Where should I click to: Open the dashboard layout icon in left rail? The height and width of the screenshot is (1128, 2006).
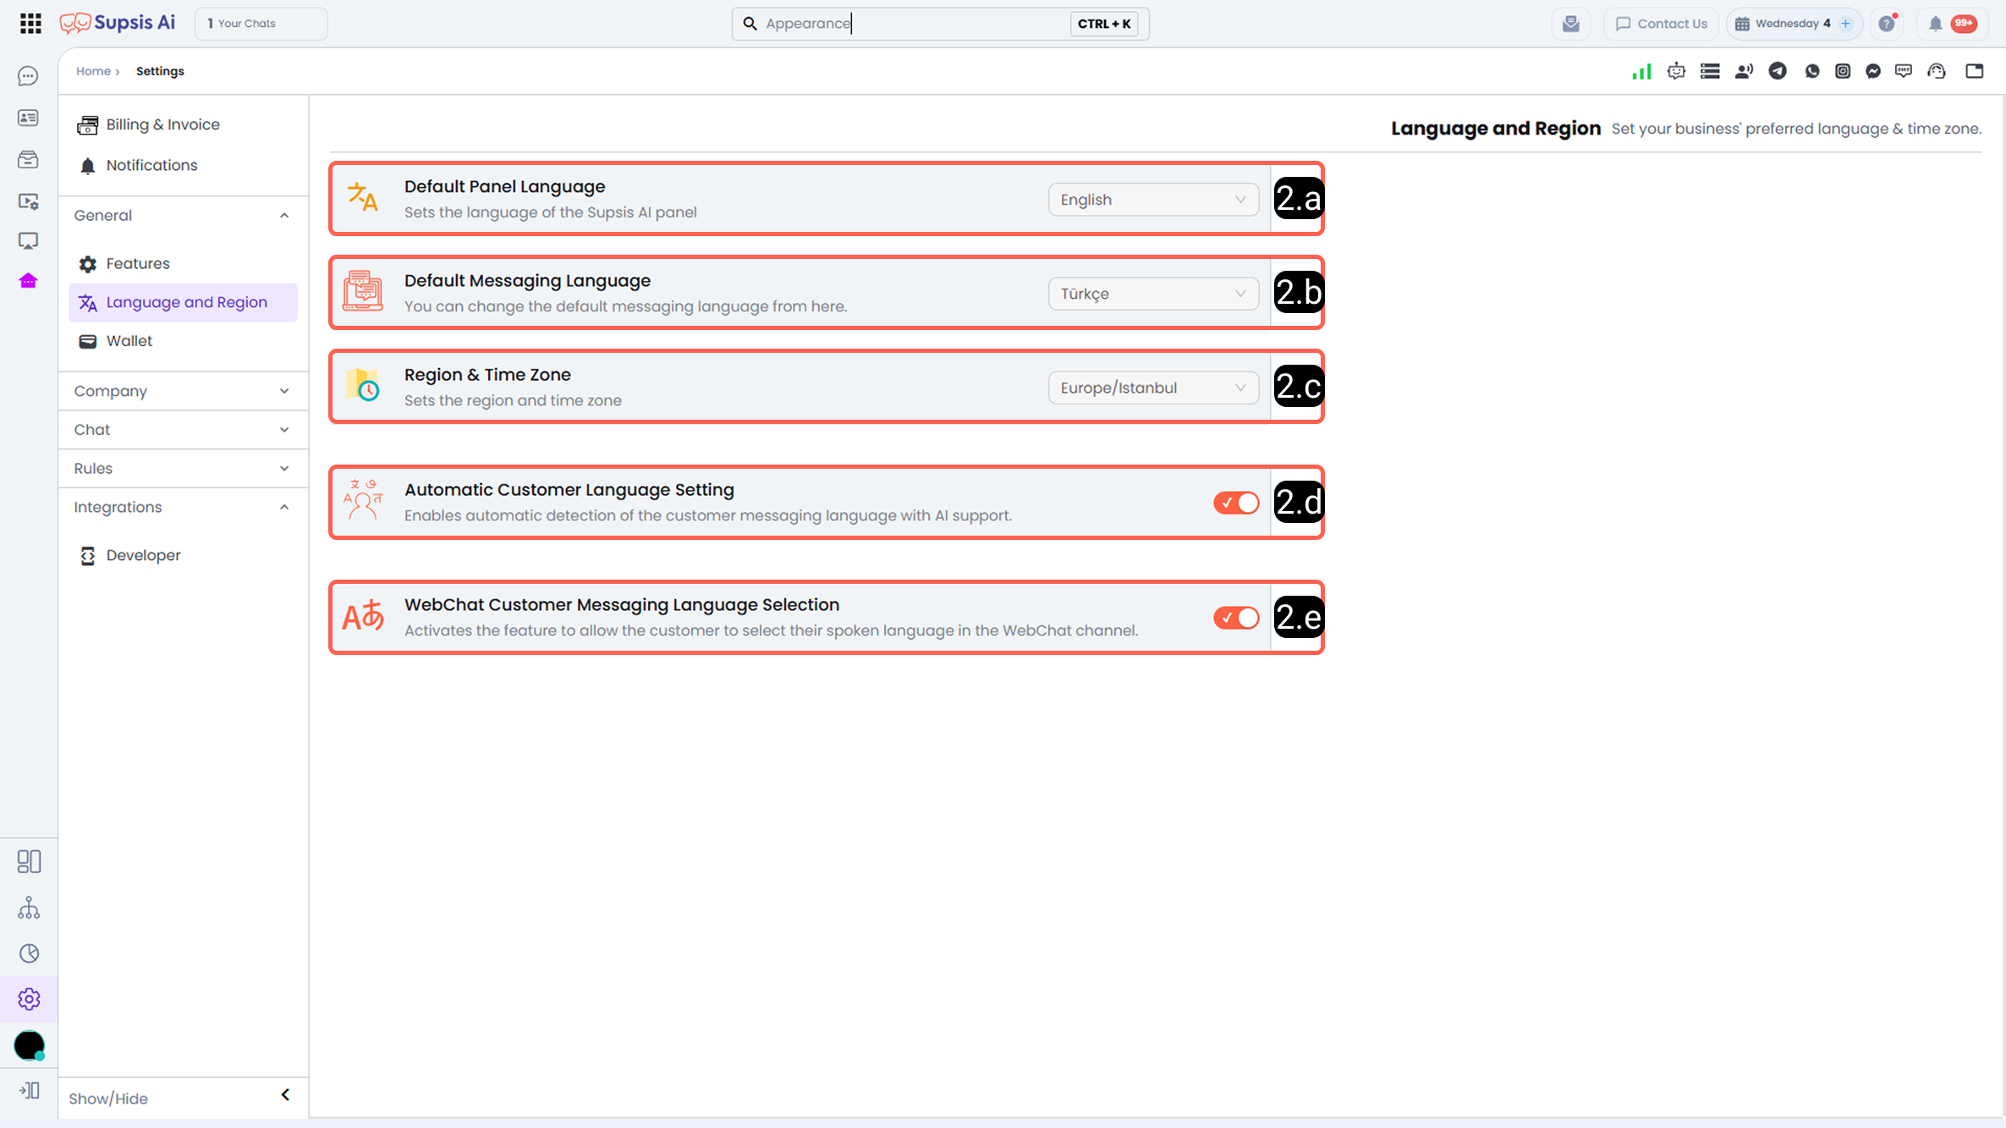[29, 861]
